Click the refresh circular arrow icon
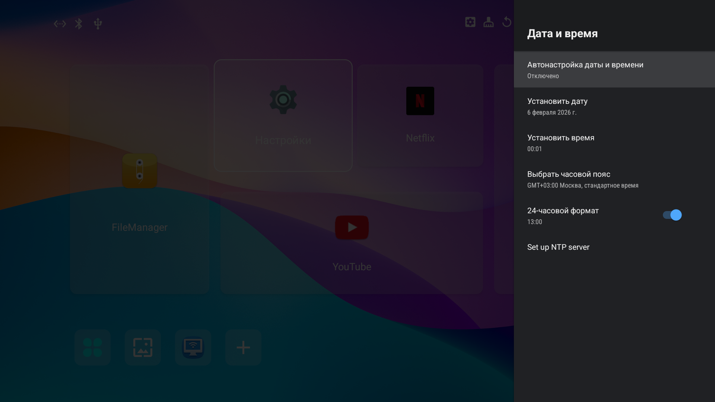Viewport: 715px width, 402px height. (x=506, y=22)
